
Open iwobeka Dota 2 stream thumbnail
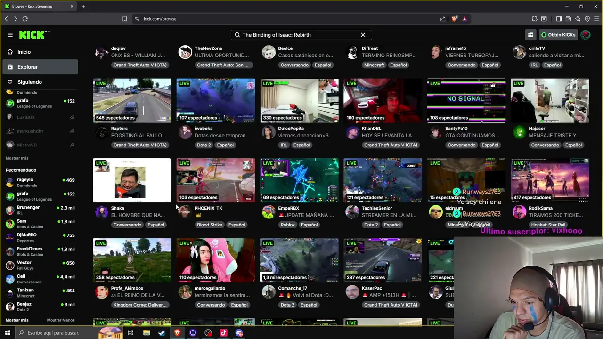point(216,100)
